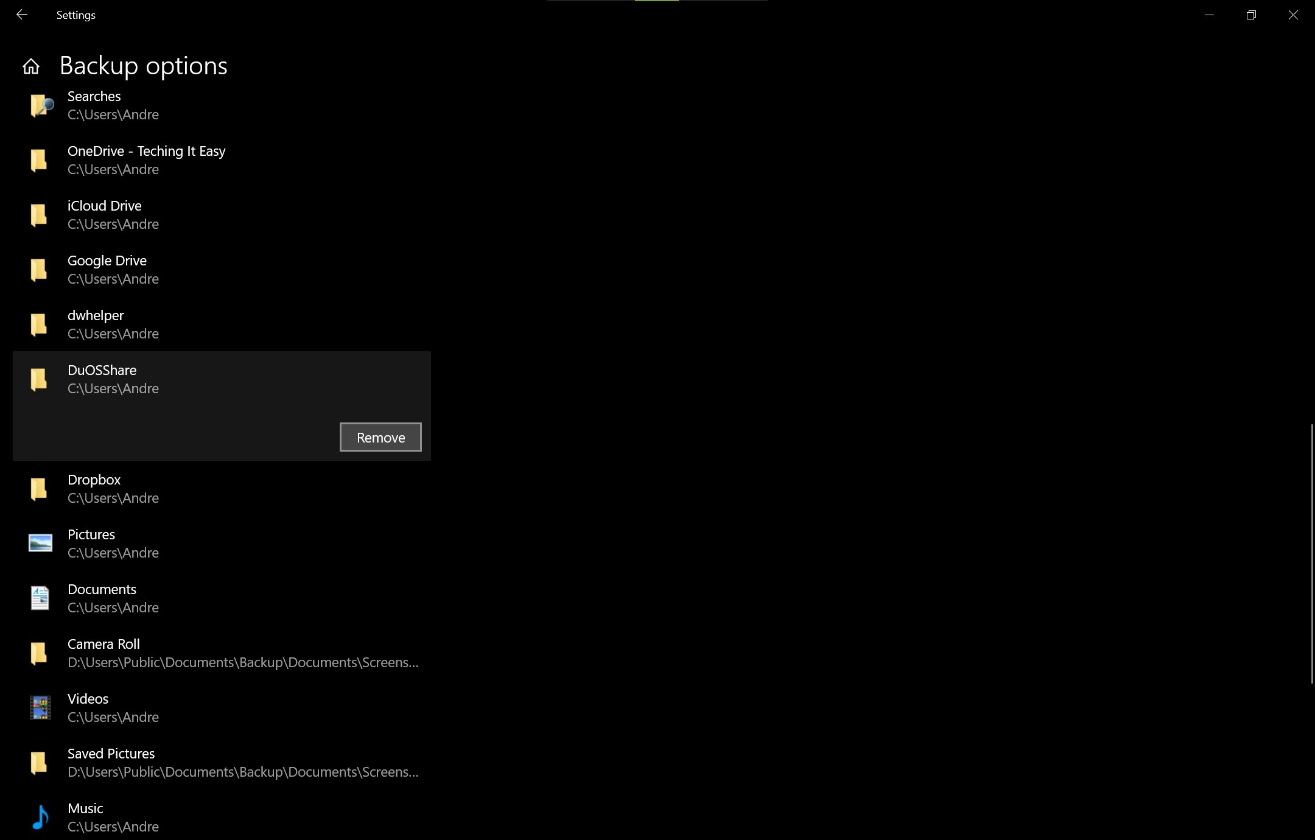1315x840 pixels.
Task: Click the Documents icon
Action: 40,598
